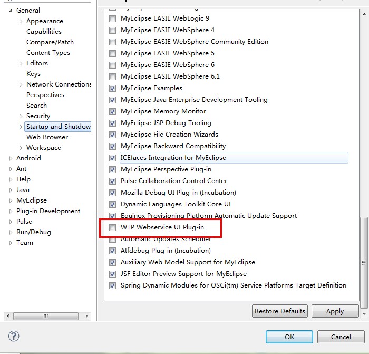Click tree scrollbar left arrow

(8, 316)
